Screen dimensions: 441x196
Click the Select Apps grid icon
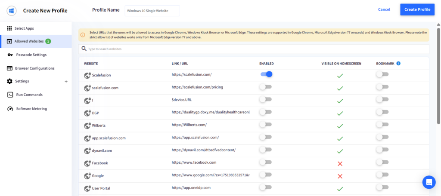9,28
